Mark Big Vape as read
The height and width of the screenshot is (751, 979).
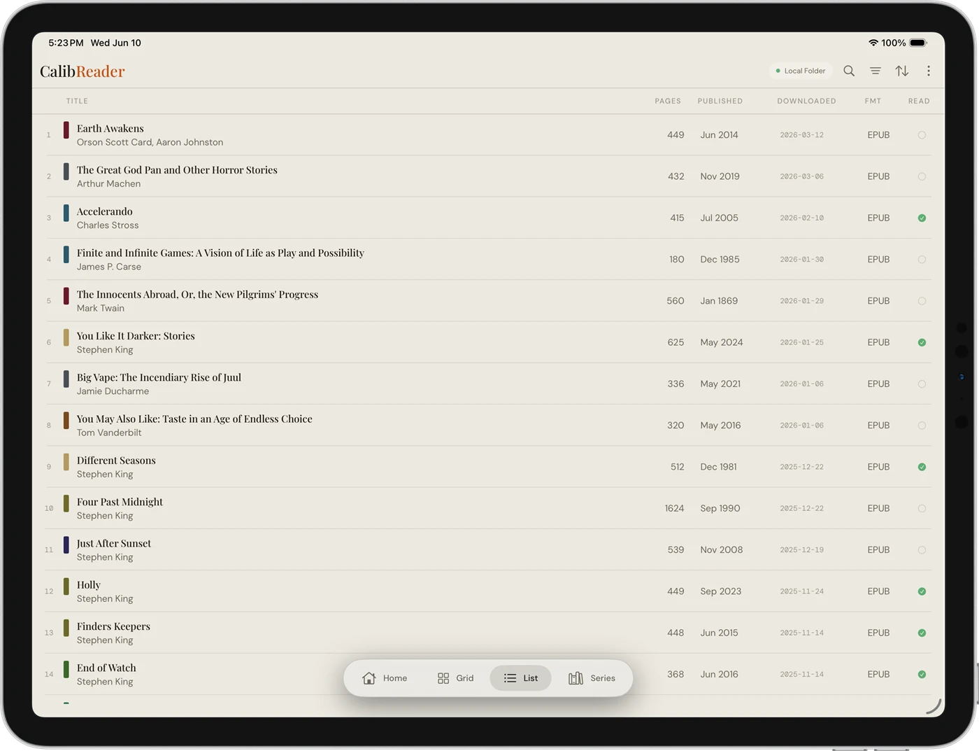(922, 384)
